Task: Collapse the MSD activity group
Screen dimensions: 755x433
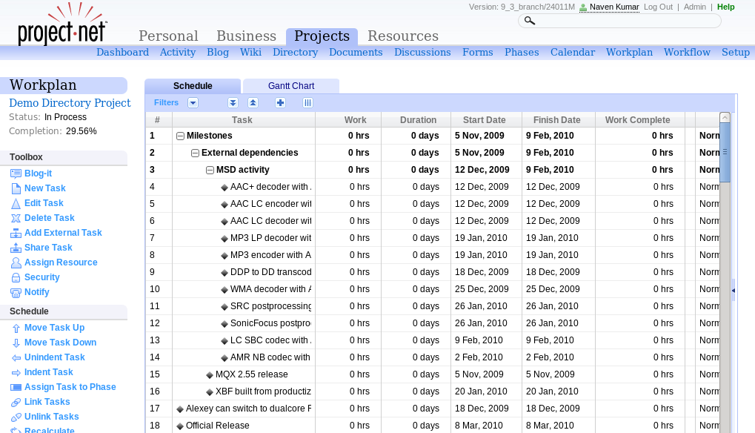Action: tap(210, 170)
